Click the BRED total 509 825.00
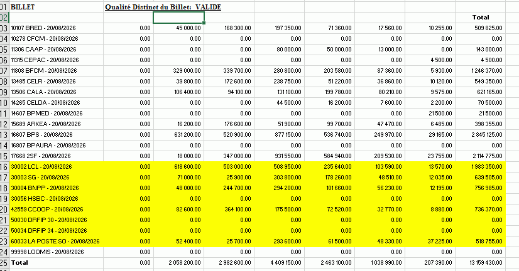519x271 pixels. pyautogui.click(x=488, y=28)
